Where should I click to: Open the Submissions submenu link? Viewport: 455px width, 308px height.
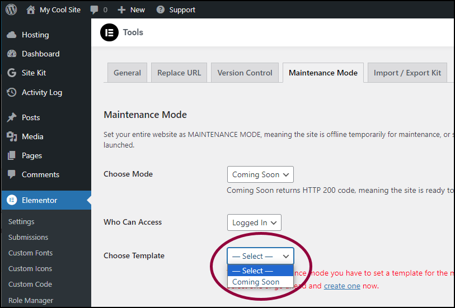(x=28, y=238)
